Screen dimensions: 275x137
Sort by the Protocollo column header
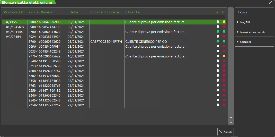pyautogui.click(x=14, y=12)
